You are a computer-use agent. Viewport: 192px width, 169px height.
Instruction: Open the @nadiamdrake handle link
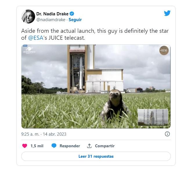coord(51,20)
